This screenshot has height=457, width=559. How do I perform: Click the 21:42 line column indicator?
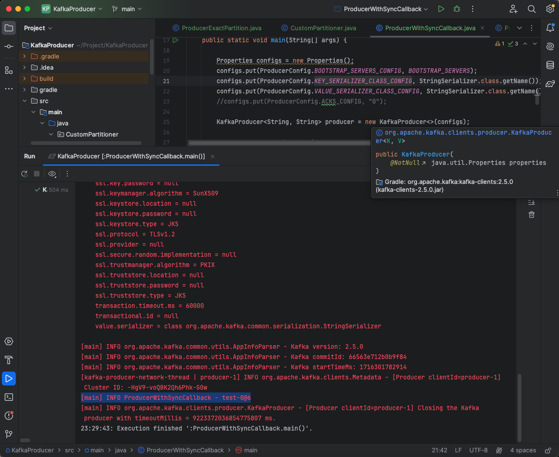pos(439,450)
